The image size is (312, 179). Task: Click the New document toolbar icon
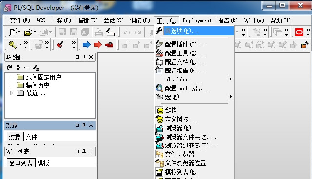pos(13,32)
